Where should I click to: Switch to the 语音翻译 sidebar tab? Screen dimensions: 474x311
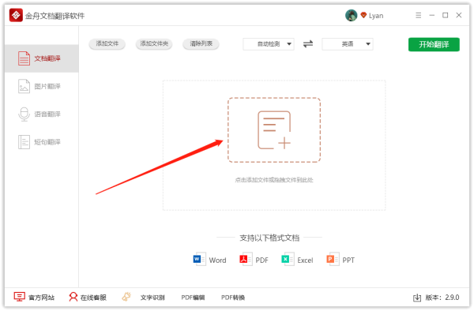[x=41, y=114]
